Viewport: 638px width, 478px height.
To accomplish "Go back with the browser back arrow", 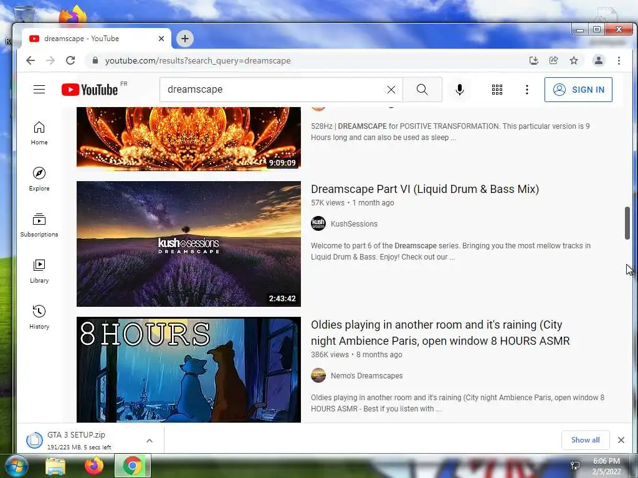I will [31, 60].
